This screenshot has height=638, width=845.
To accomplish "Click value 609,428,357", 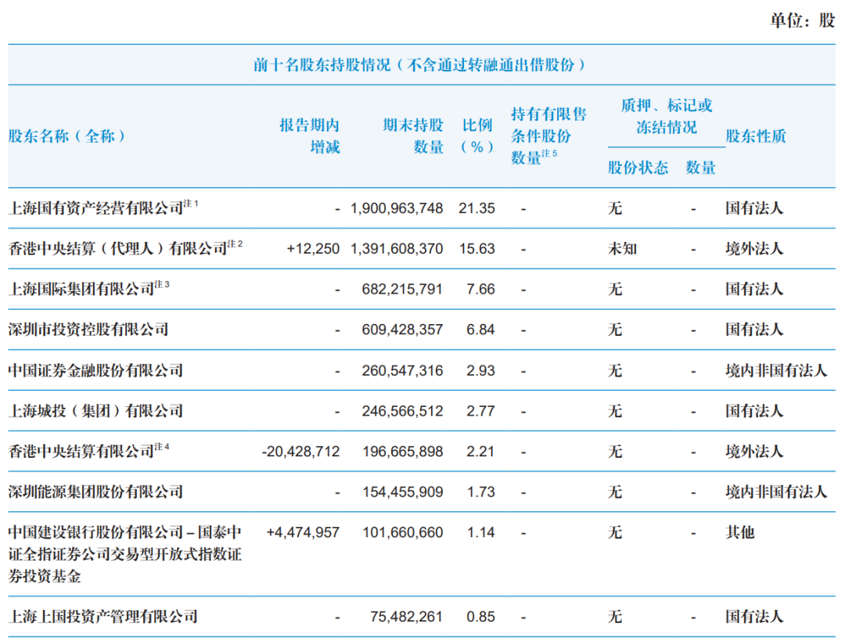I will (402, 330).
